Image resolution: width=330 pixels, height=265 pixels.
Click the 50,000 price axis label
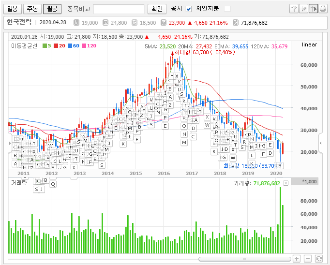[309, 87]
